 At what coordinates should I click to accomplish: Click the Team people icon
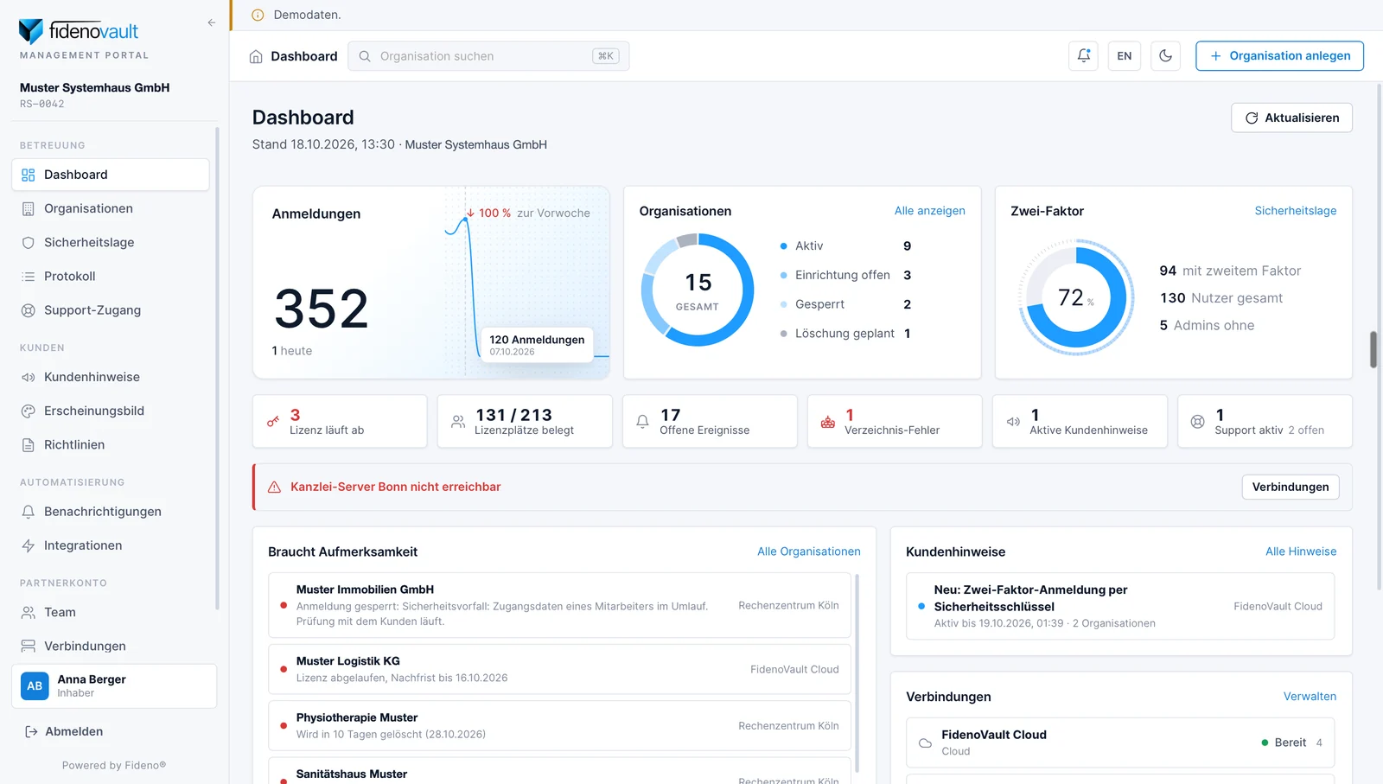point(29,612)
